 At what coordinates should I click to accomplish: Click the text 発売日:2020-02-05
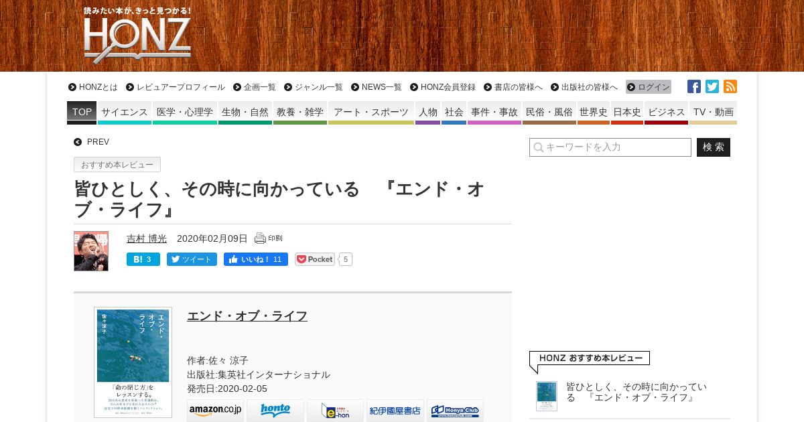point(227,389)
